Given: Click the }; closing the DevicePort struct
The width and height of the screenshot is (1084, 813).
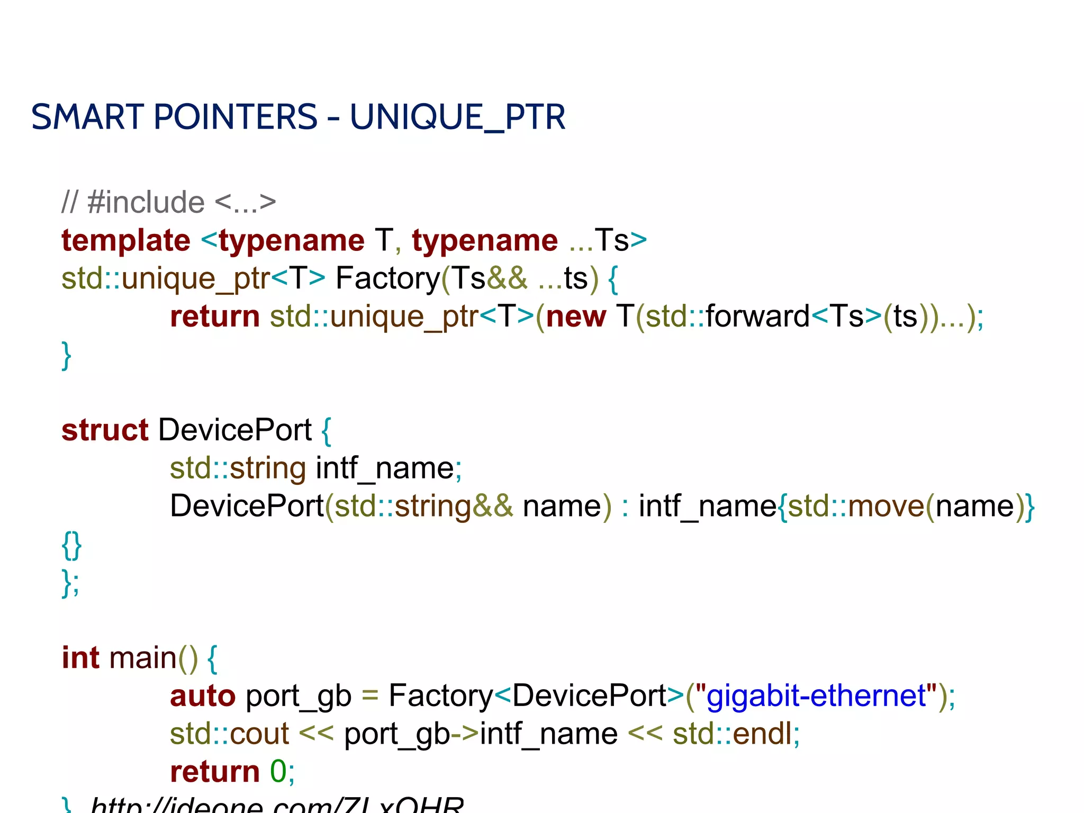Looking at the screenshot, I should (70, 583).
